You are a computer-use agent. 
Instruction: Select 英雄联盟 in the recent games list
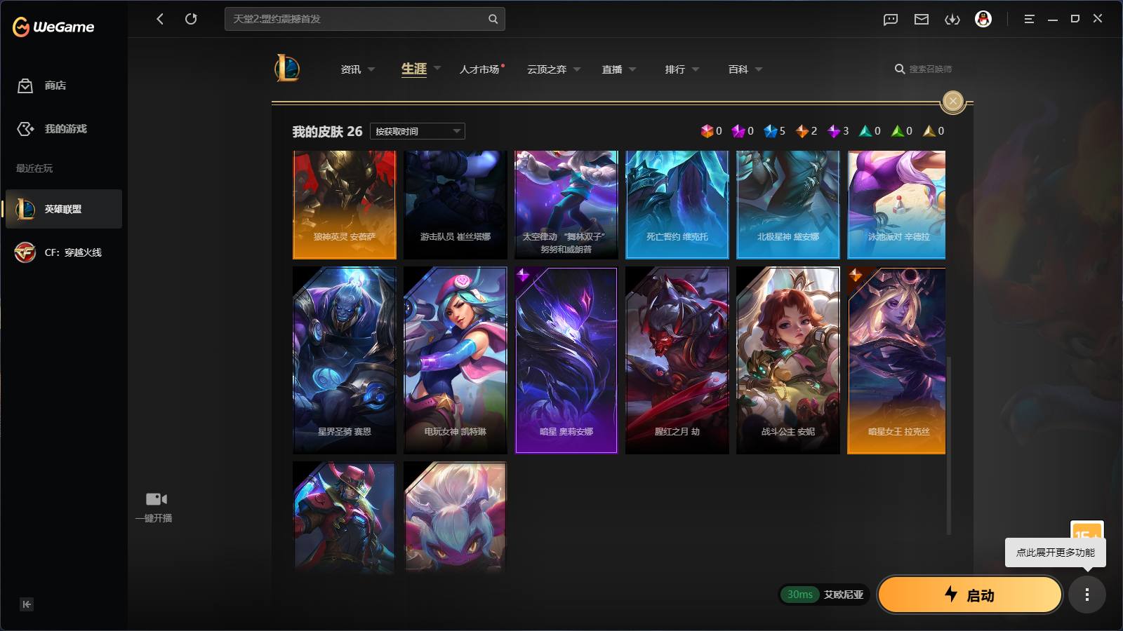(64, 209)
